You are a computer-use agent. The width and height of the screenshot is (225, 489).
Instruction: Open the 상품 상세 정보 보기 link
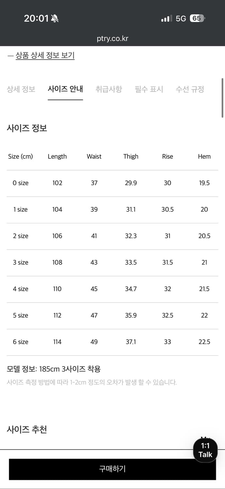pos(45,55)
